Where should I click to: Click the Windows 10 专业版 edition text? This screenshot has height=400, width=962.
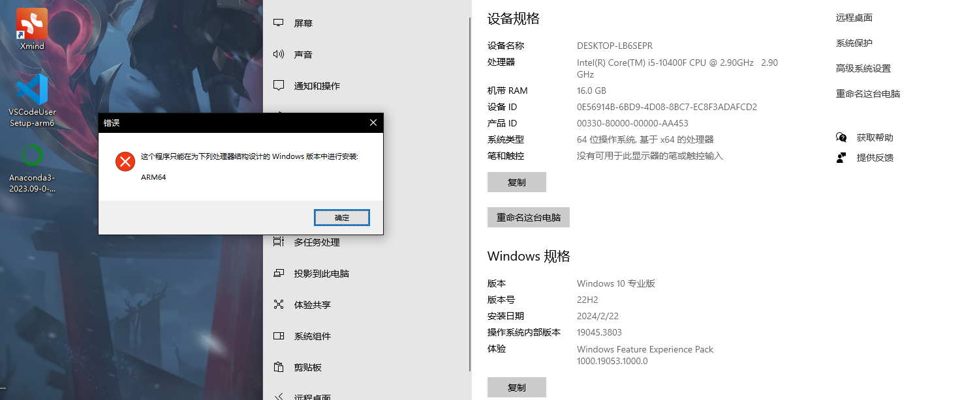coord(616,283)
